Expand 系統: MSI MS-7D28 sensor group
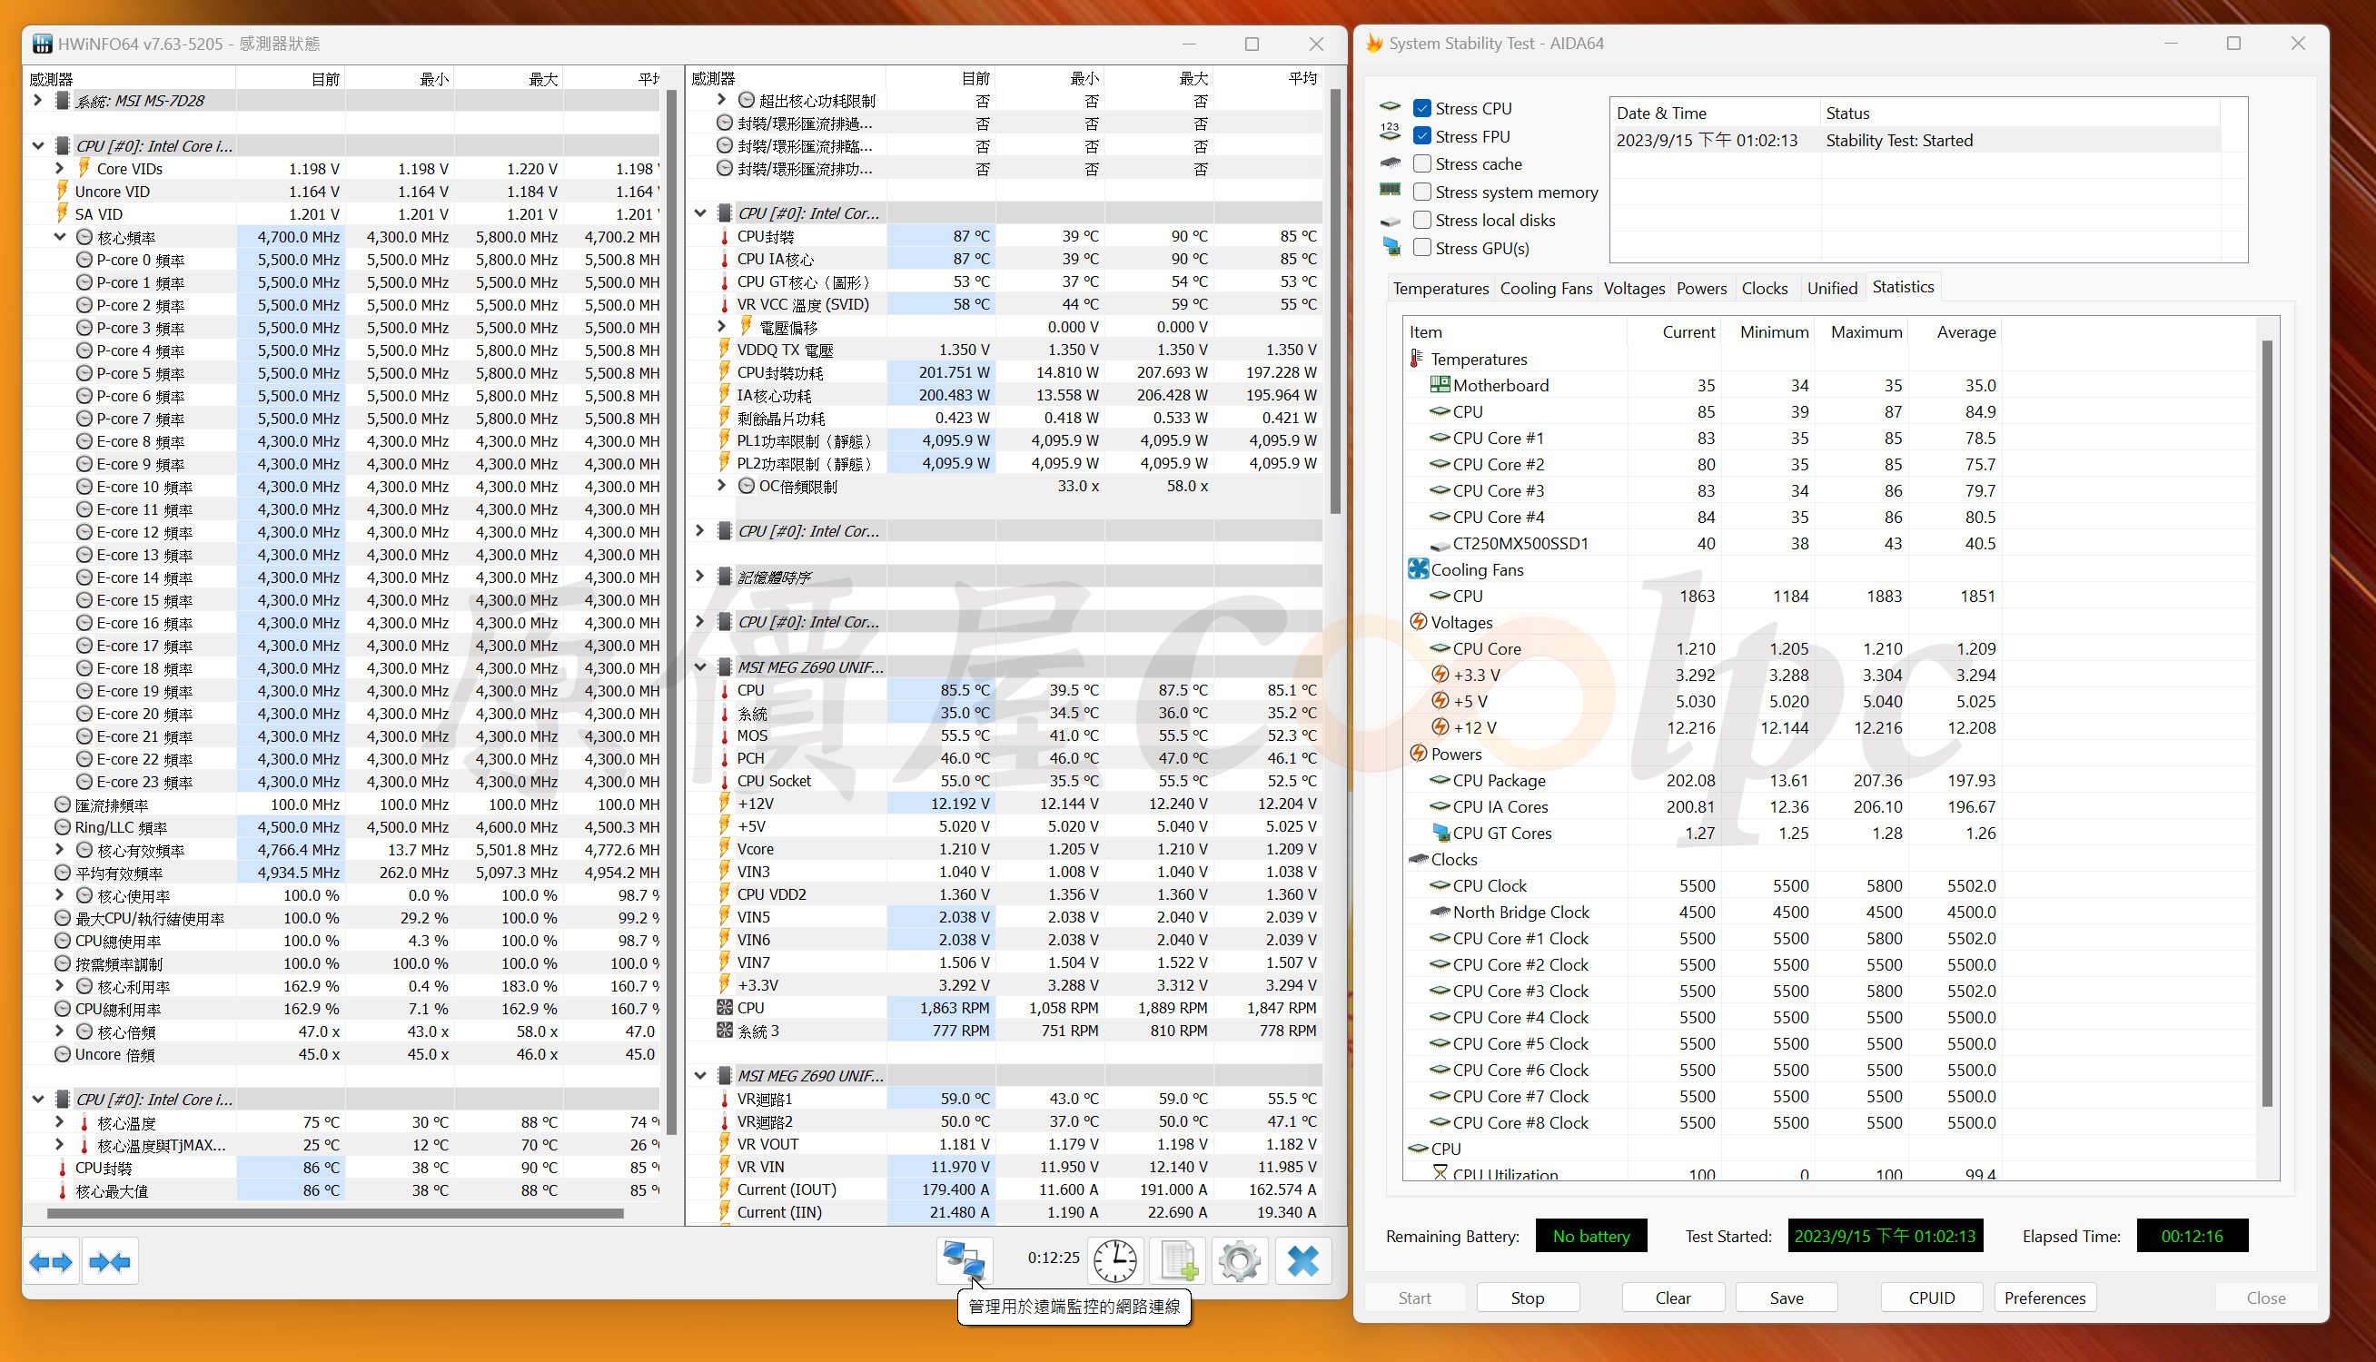Screen dimensions: 2376x1362 pos(37,100)
